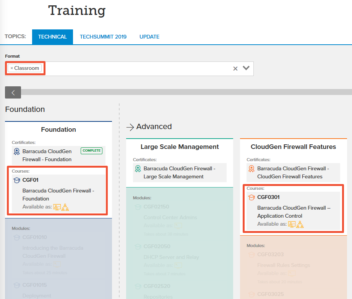Image resolution: width=352 pixels, height=299 pixels.
Task: Click CGF01010 module cap icon
Action: 16,238
